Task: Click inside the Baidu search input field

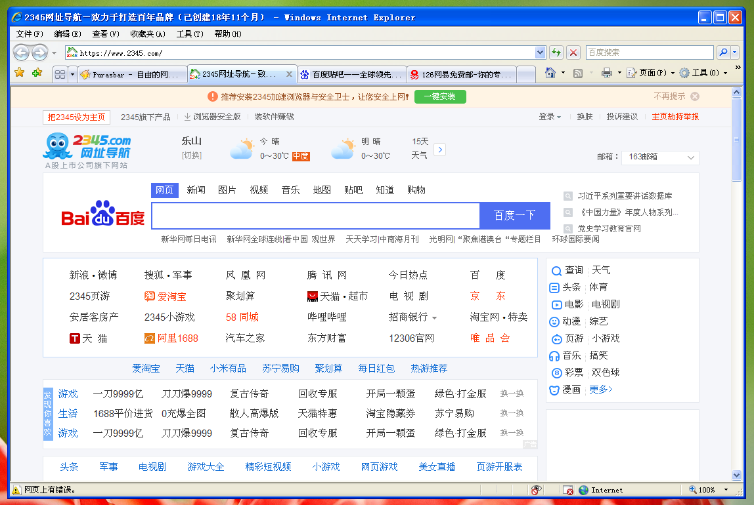Action: click(x=315, y=216)
